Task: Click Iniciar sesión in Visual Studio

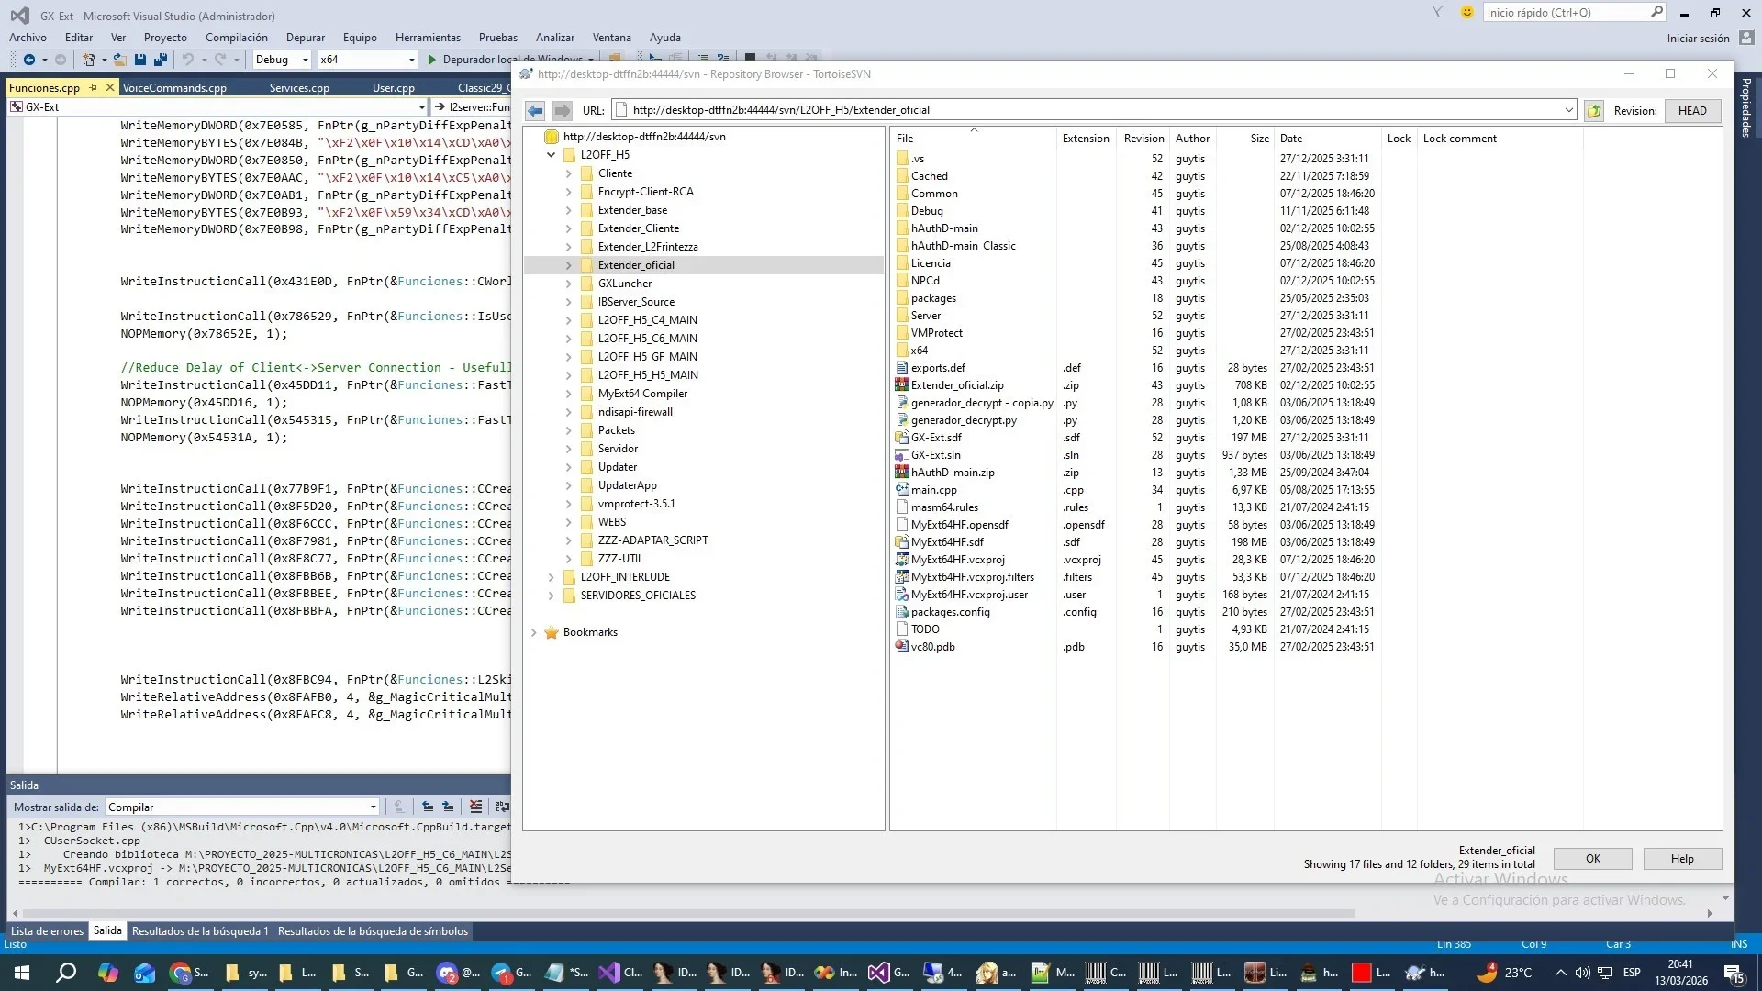Action: [1698, 39]
